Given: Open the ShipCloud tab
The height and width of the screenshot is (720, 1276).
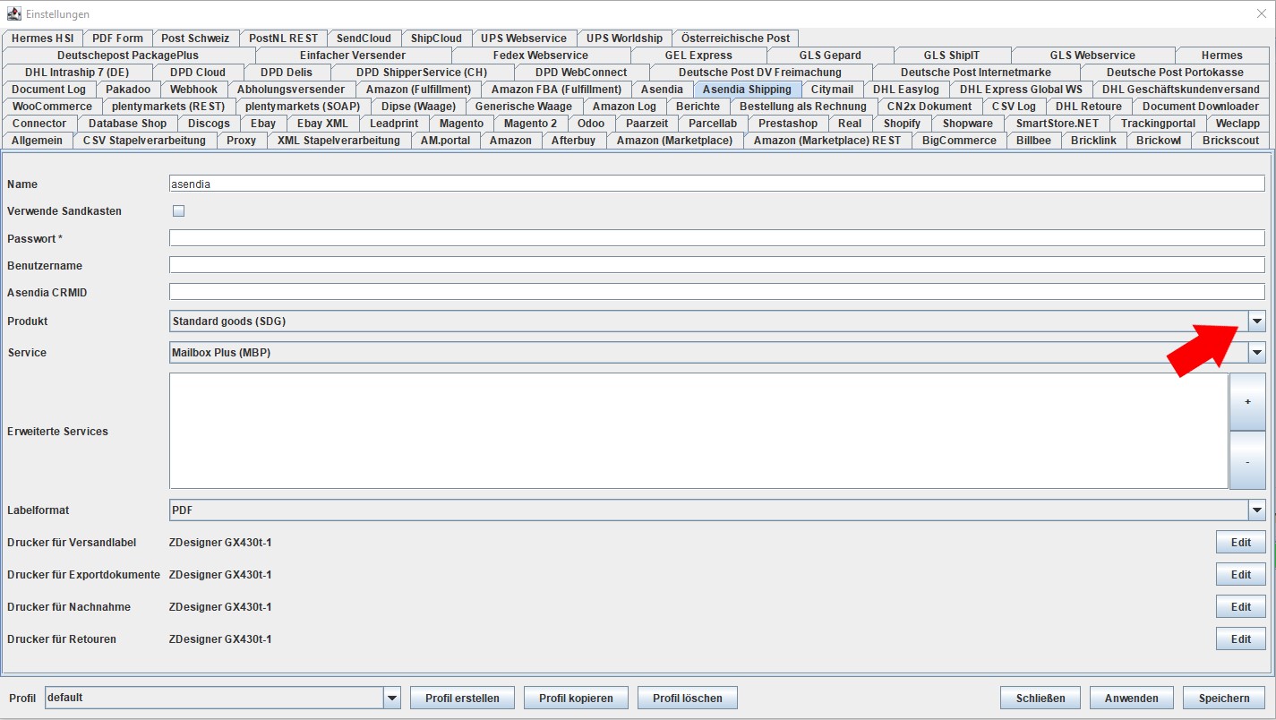Looking at the screenshot, I should coord(436,39).
